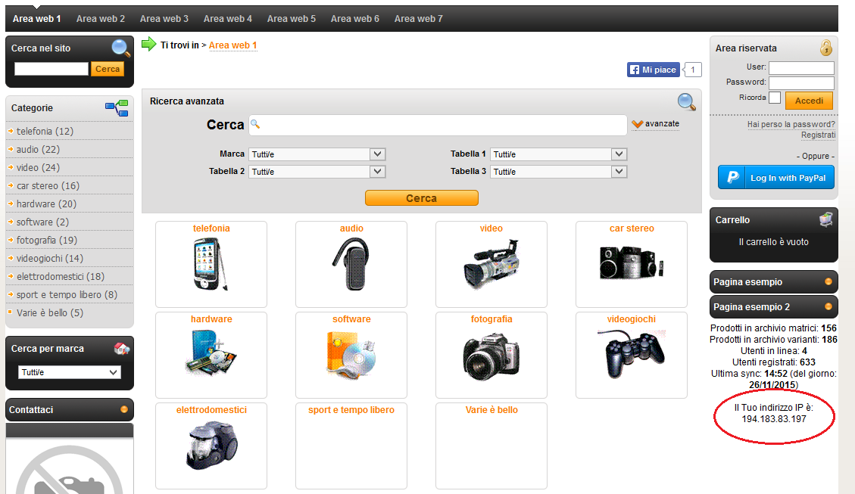The image size is (855, 494).
Task: Click the orange dot on Pagina esempio 2
Action: click(828, 306)
